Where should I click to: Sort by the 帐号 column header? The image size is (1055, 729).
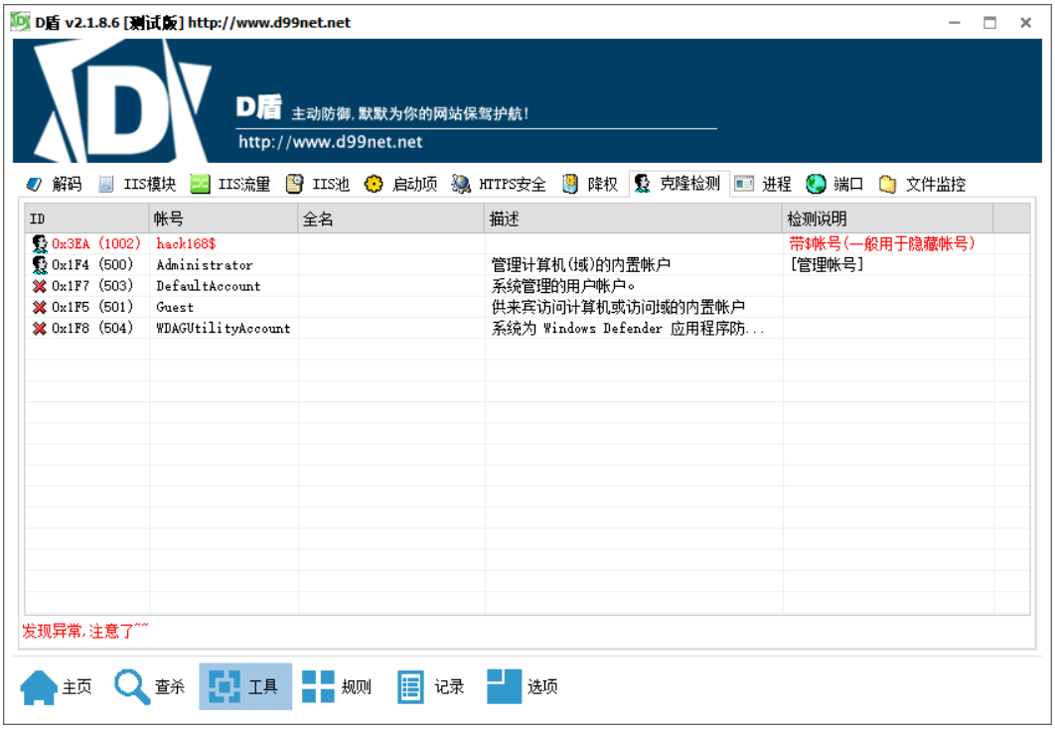click(x=224, y=219)
